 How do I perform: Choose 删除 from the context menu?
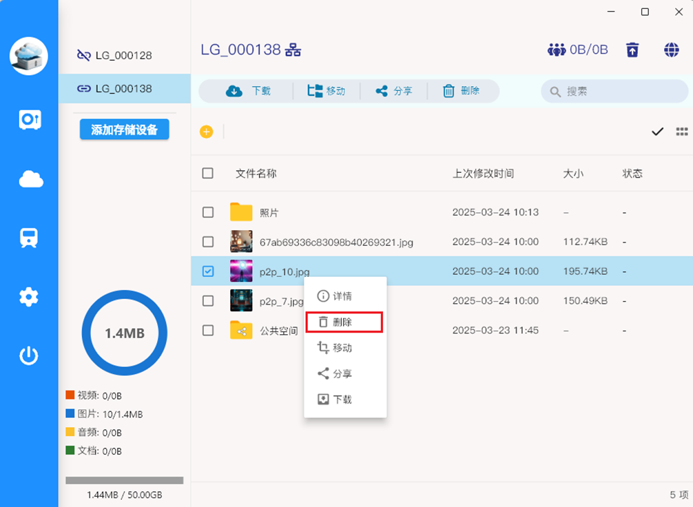tap(344, 322)
